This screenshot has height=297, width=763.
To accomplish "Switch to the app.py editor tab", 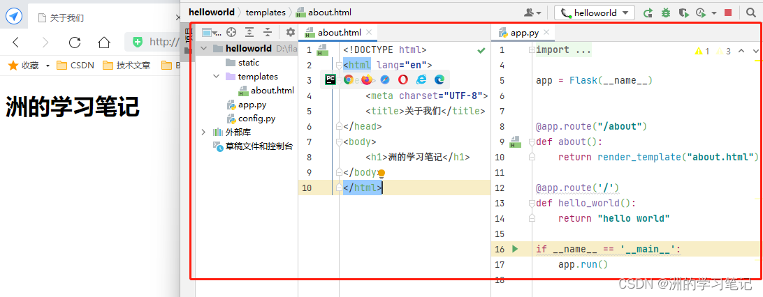I will click(525, 33).
